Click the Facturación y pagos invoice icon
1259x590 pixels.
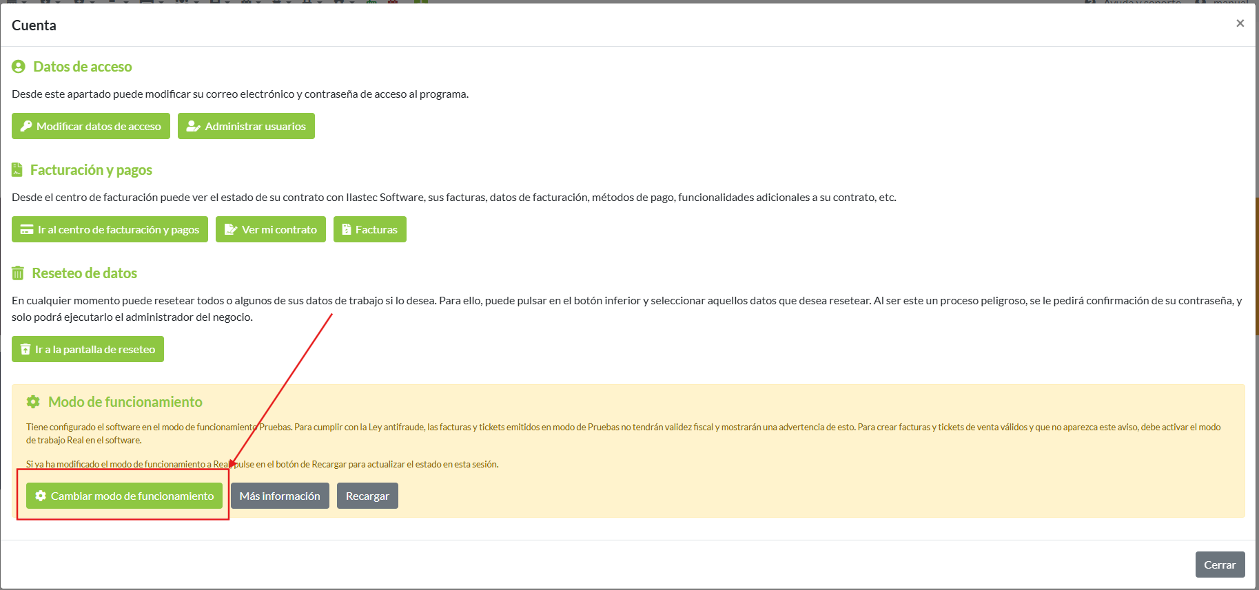coord(17,169)
